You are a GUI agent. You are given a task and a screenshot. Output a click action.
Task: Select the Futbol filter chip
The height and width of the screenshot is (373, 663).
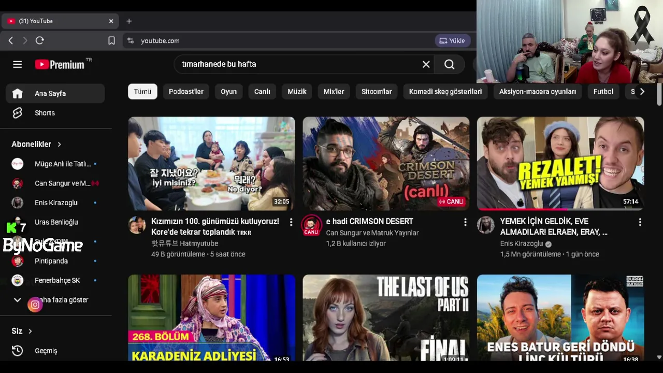point(603,92)
